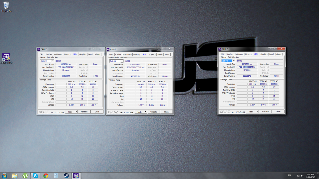Launch Google Chrome from the taskbar

click(46, 176)
